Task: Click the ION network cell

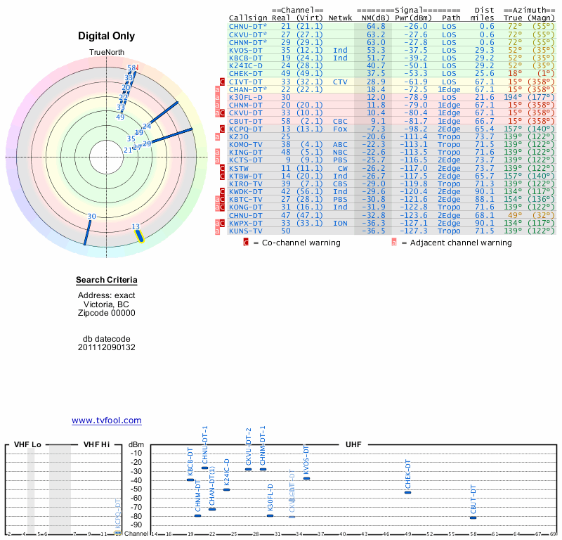Action: coord(340,223)
